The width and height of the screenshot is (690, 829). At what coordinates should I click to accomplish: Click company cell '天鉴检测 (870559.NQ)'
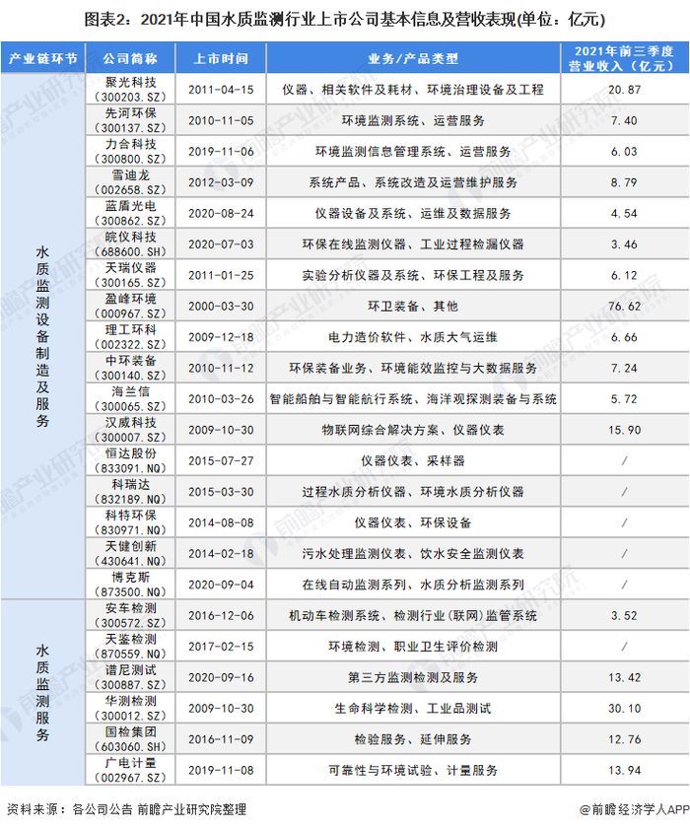pos(130,646)
